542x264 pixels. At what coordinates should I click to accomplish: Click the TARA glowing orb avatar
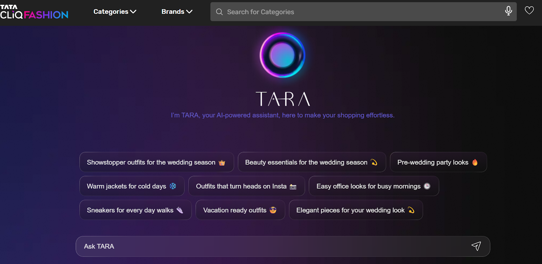[283, 55]
